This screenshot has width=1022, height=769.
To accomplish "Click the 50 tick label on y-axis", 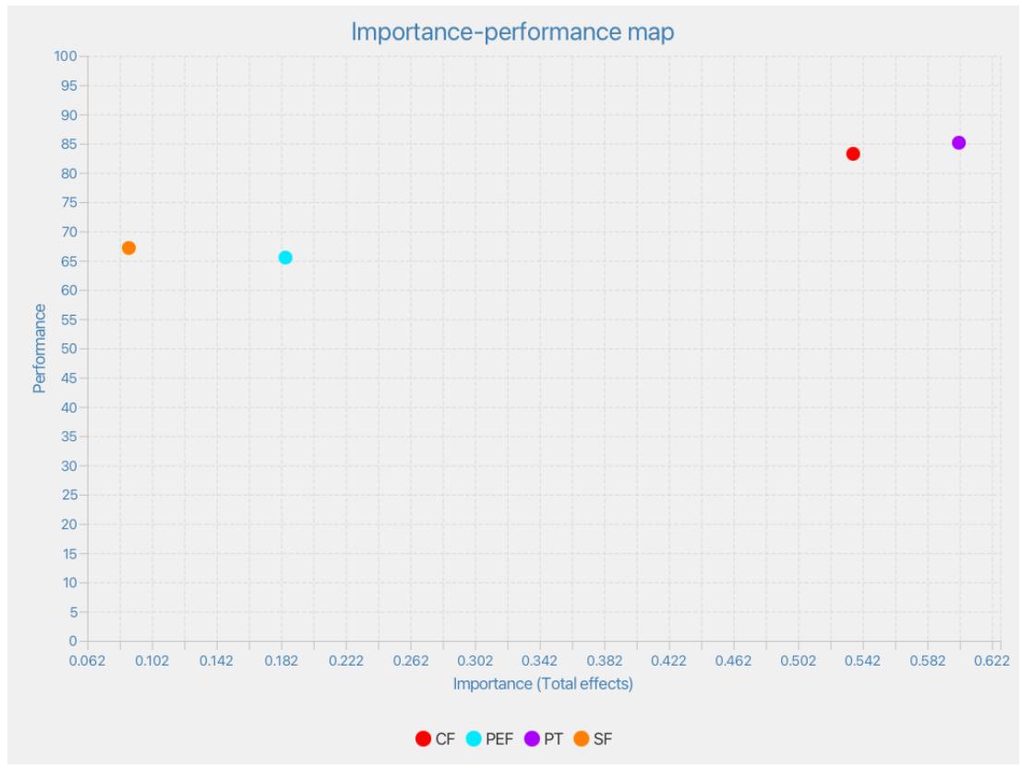I will tap(68, 349).
